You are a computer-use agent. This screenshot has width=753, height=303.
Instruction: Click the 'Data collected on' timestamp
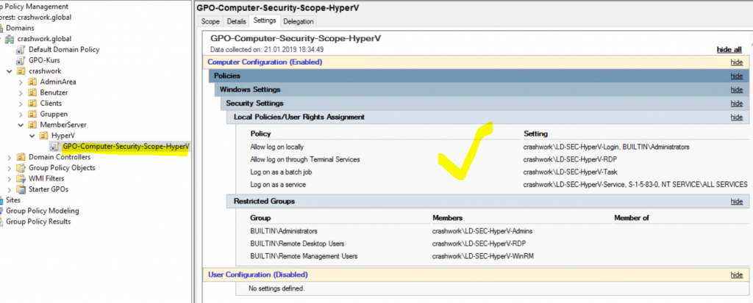[x=267, y=49]
